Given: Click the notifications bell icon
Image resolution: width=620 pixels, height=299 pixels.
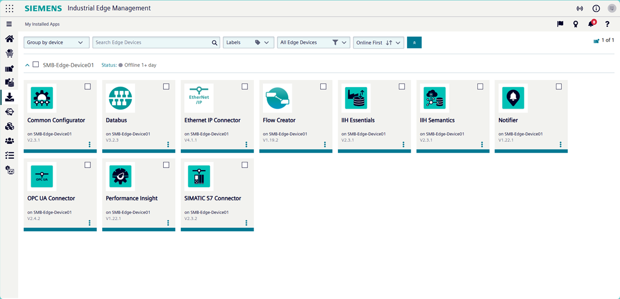Looking at the screenshot, I should click(591, 24).
